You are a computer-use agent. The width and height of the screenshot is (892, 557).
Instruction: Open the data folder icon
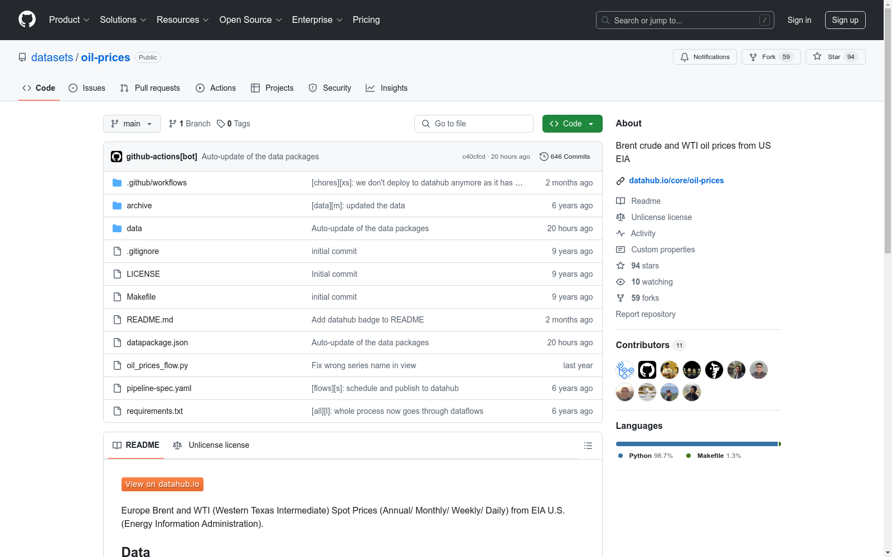click(117, 228)
